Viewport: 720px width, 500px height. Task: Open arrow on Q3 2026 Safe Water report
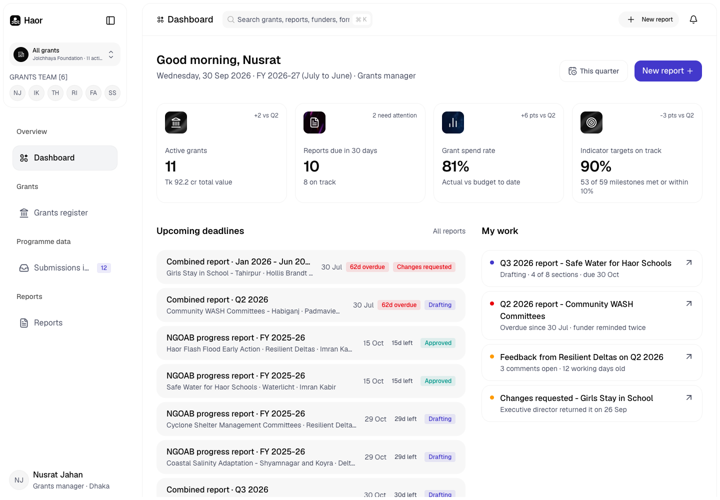pyautogui.click(x=689, y=262)
